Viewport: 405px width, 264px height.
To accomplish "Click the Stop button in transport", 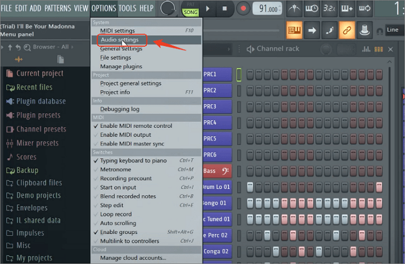I will point(224,9).
